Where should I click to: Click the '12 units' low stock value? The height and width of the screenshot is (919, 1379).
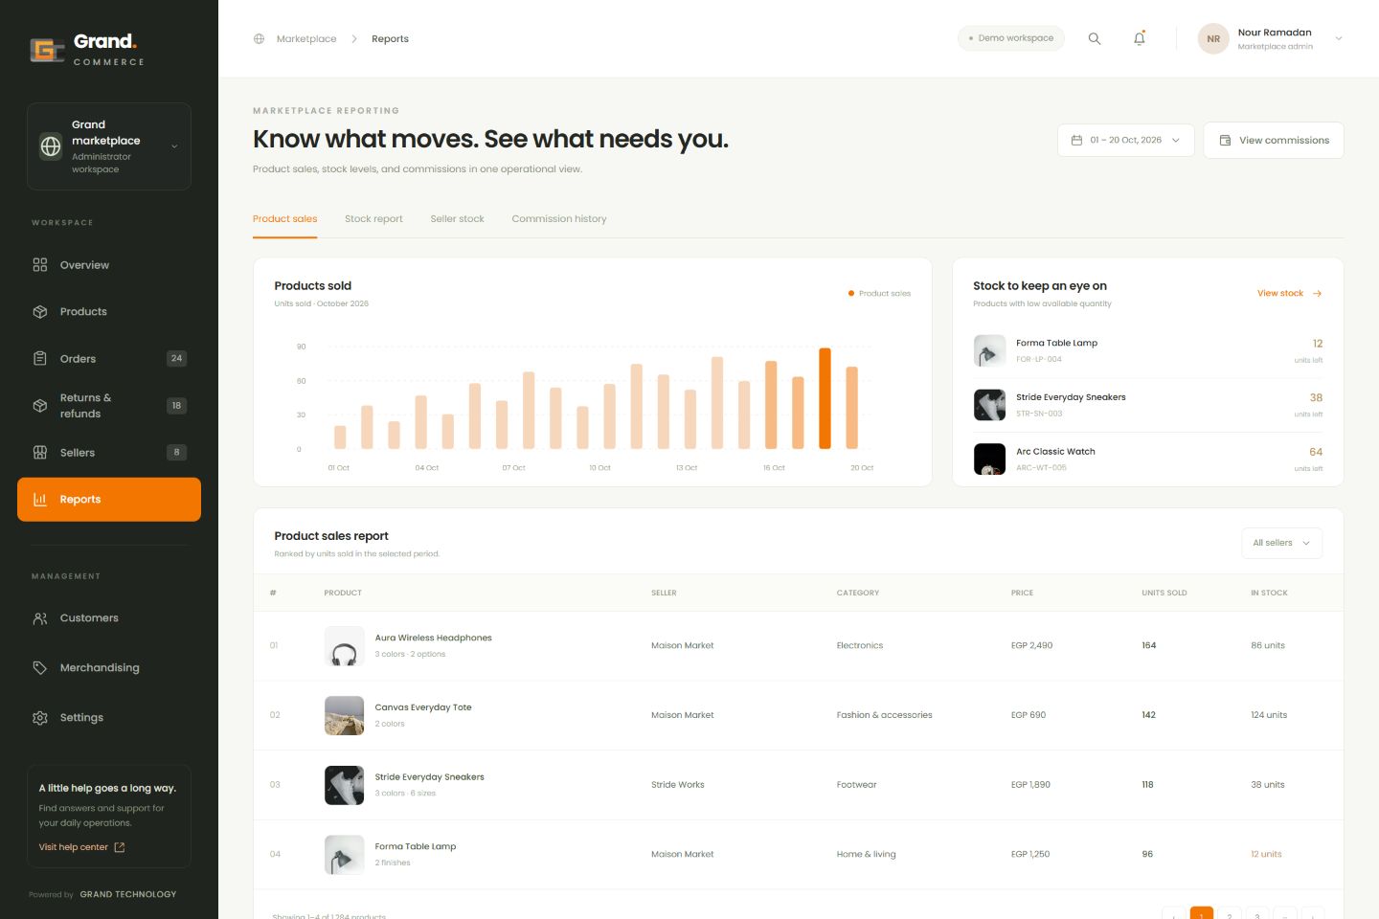pyautogui.click(x=1265, y=854)
